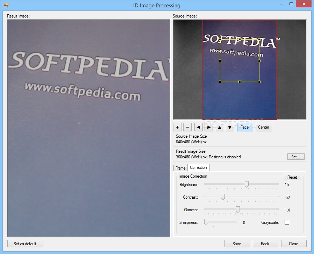Screen dimensions: 314x254
Task: Select the Correction tab
Action: point(199,167)
